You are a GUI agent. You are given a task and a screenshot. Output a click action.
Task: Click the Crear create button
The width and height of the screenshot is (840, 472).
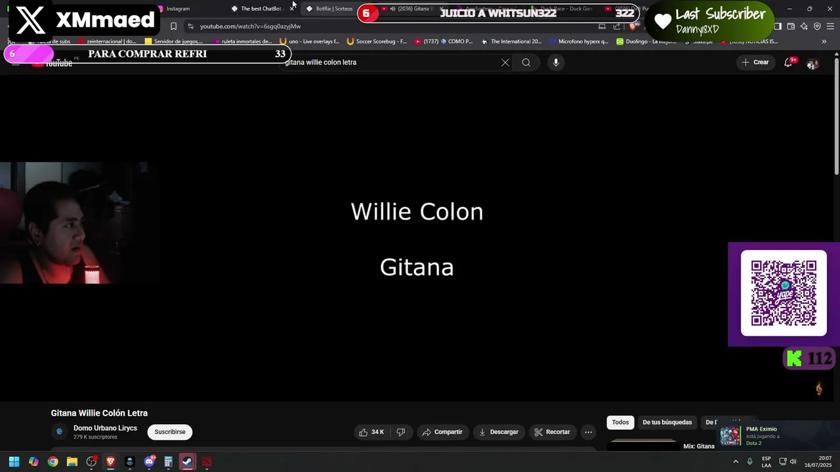755,62
